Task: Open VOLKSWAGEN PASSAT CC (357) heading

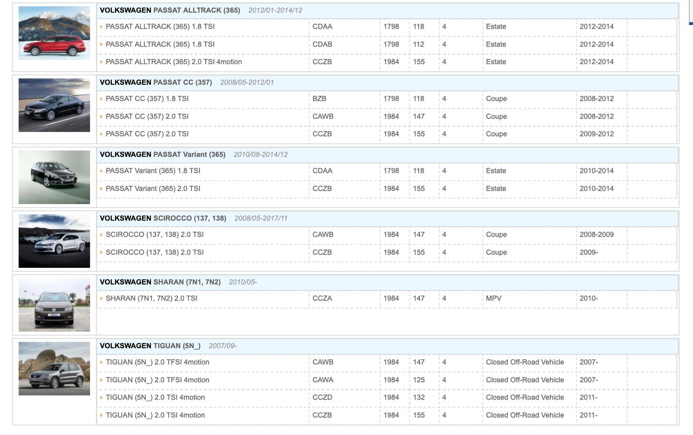Action: tap(156, 82)
